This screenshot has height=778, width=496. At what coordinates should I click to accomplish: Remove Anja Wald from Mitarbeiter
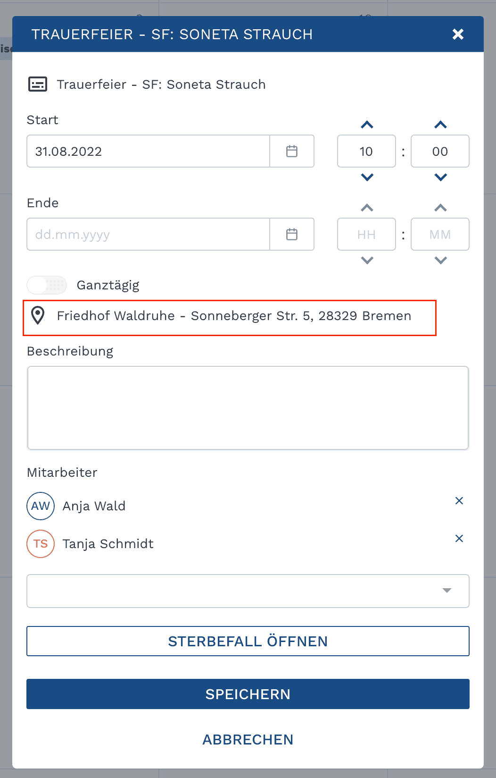459,500
